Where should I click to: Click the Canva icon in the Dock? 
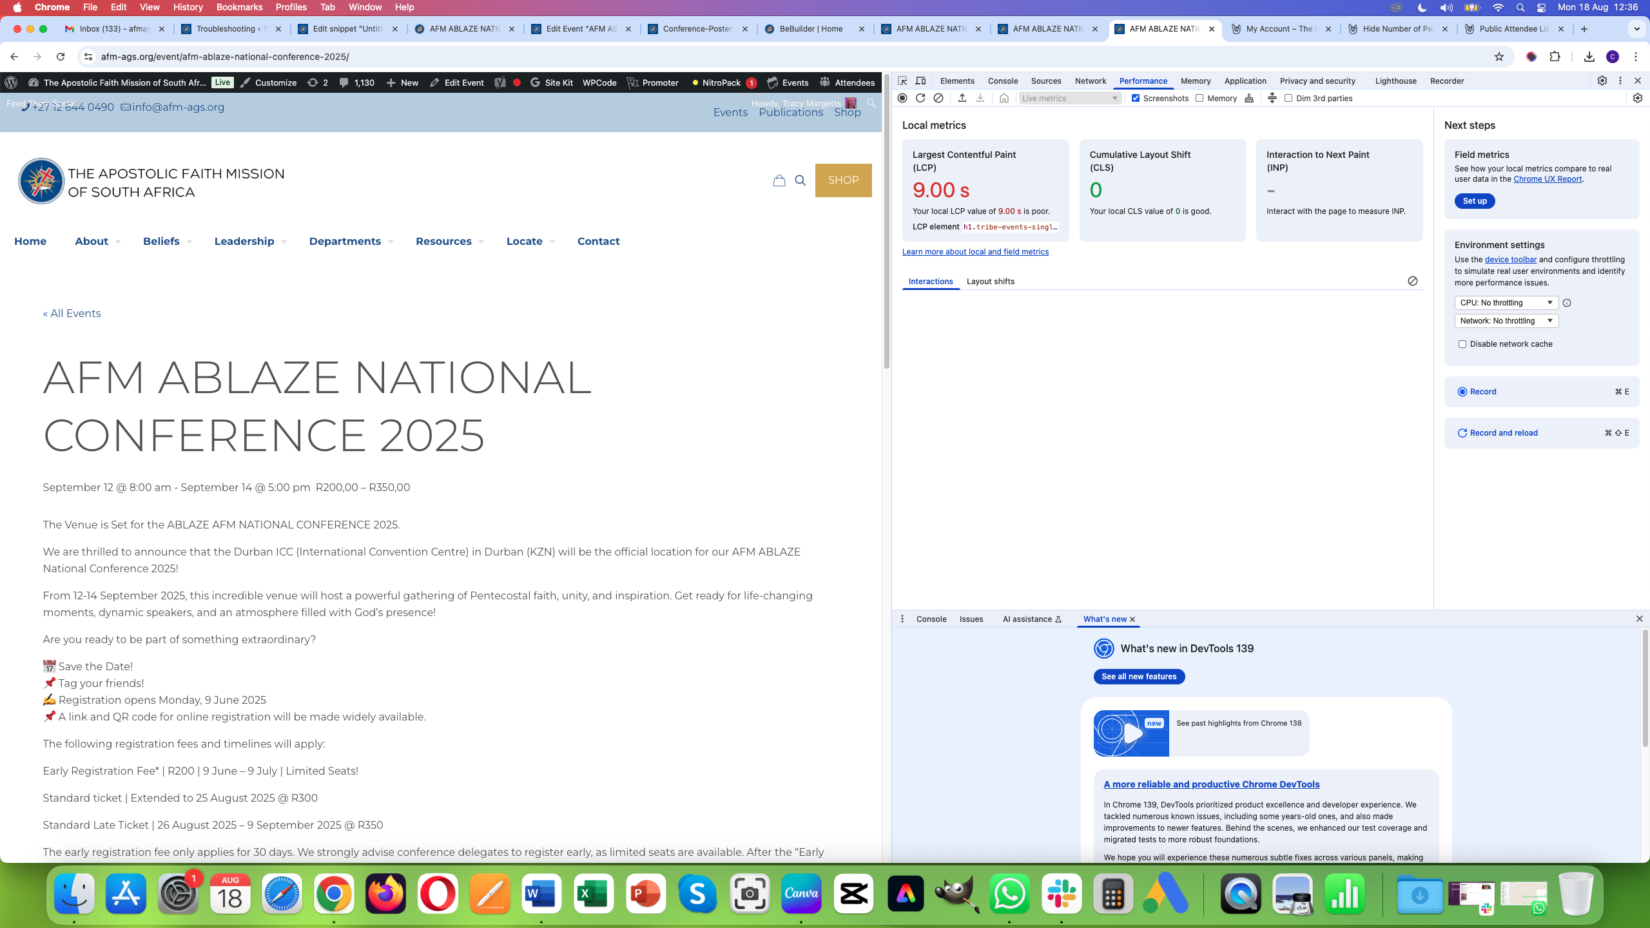pos(801,893)
